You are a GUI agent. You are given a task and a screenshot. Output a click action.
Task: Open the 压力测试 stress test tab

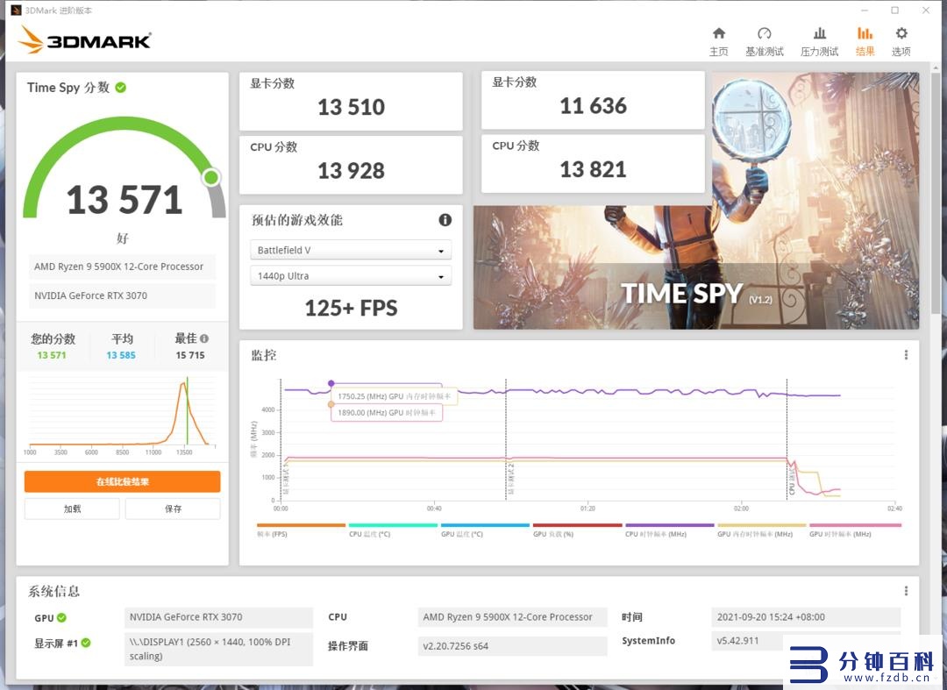click(x=820, y=42)
